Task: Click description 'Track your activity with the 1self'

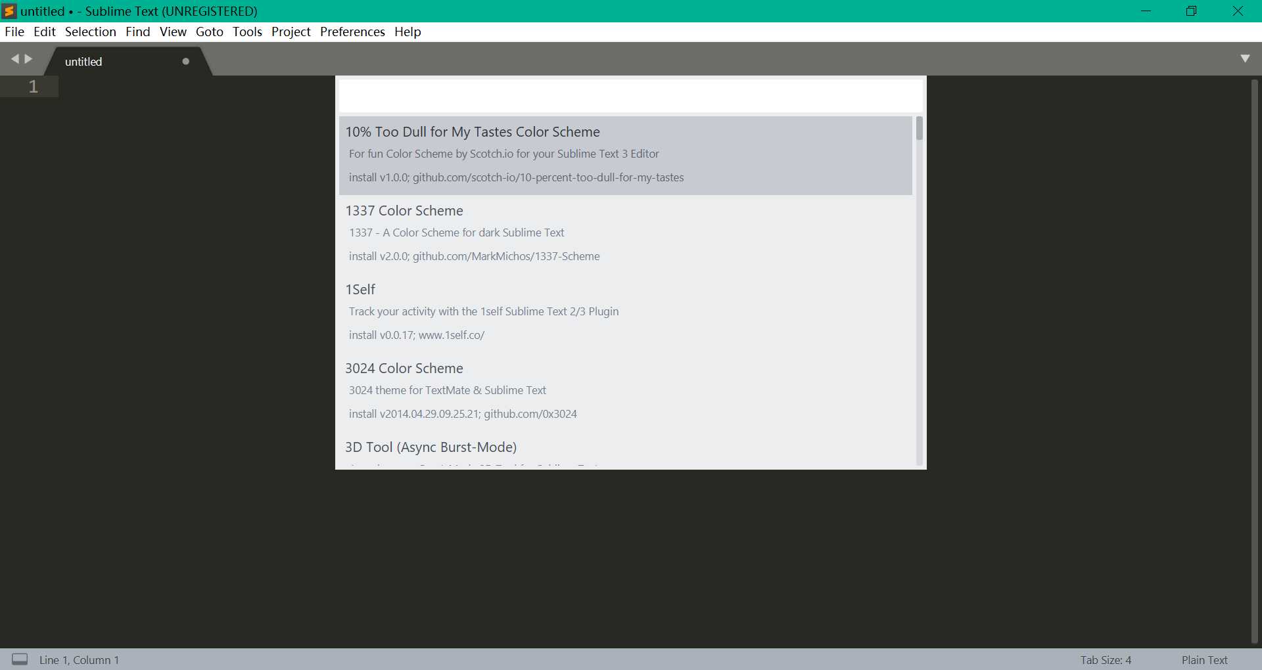Action: click(484, 311)
